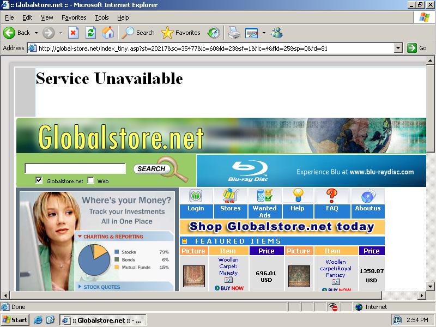Click the Mail toolbar icon
436x327 pixels.
251,33
